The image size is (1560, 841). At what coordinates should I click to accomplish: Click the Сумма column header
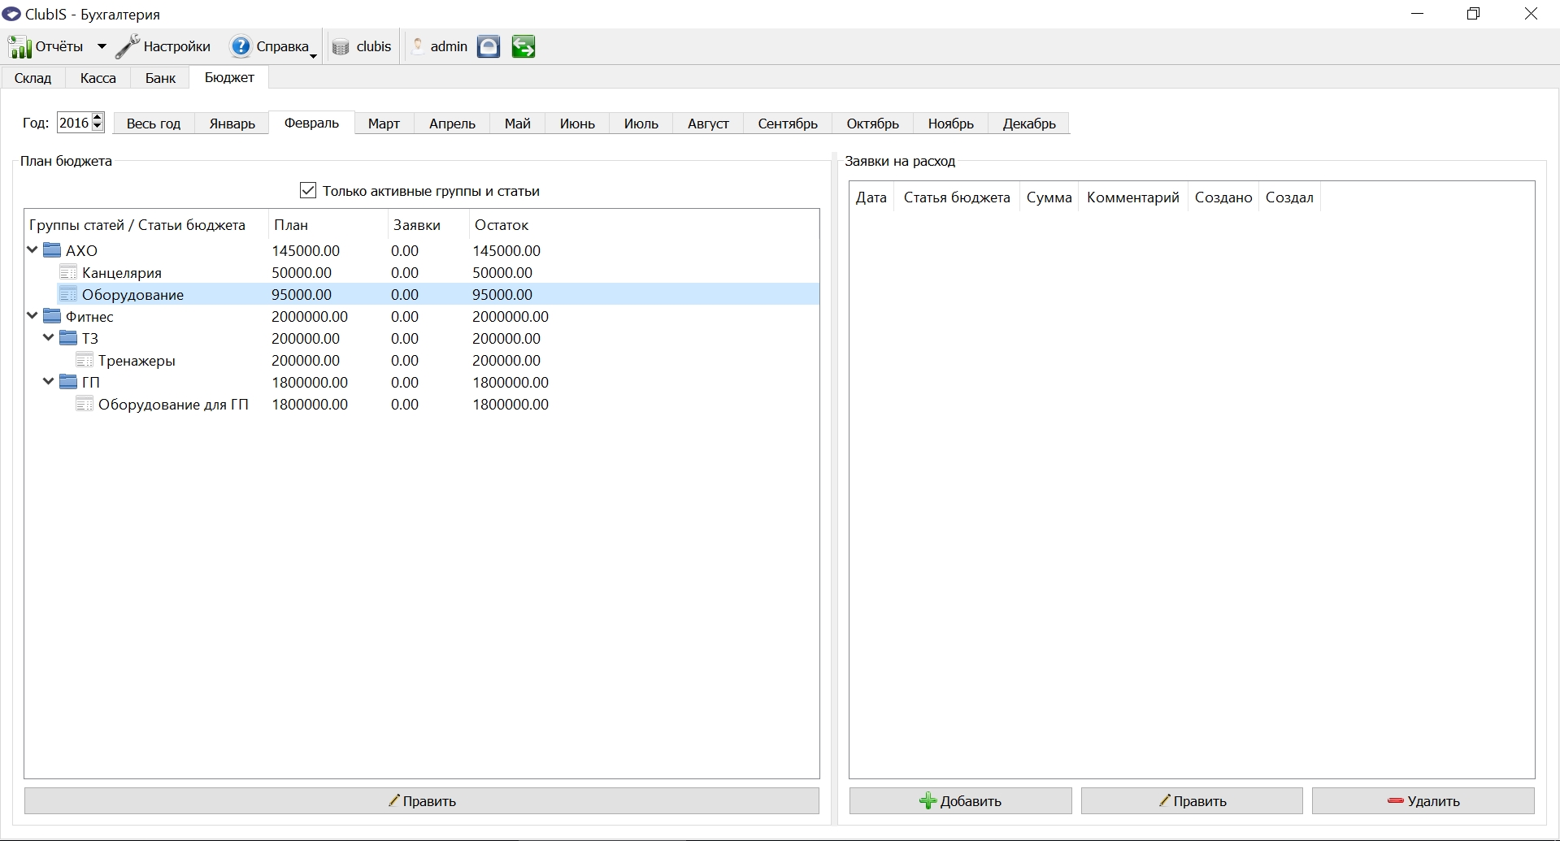coord(1049,197)
